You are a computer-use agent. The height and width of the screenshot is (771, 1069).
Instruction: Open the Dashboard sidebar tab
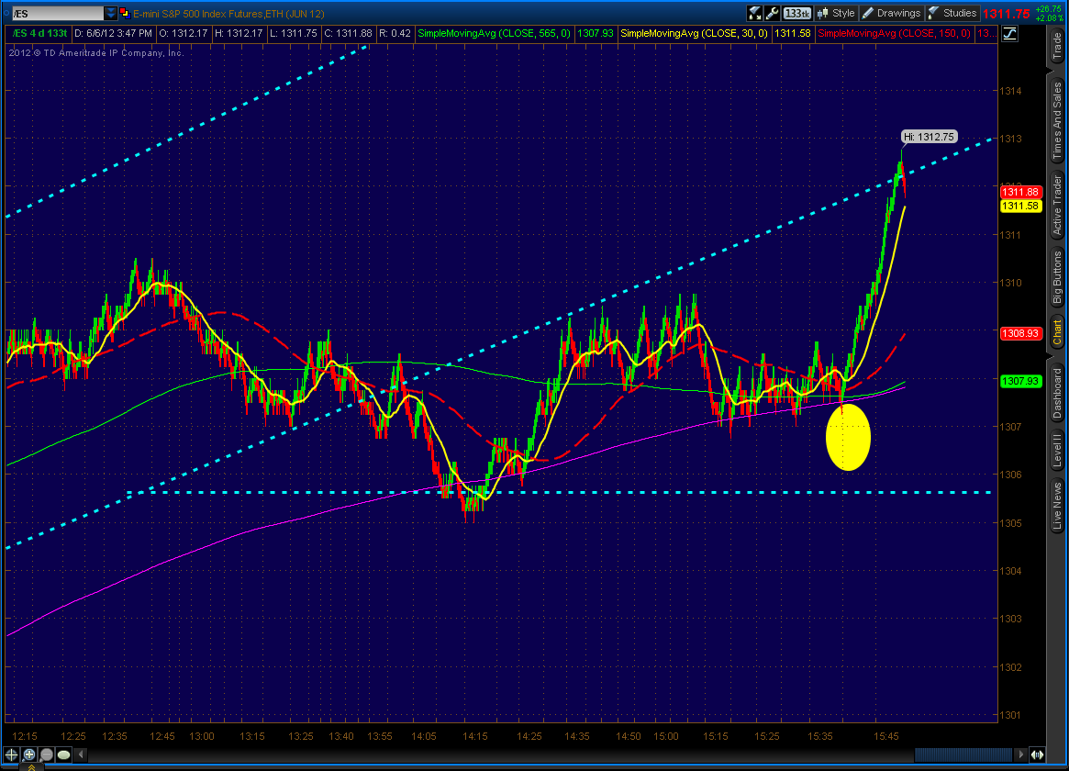pyautogui.click(x=1057, y=393)
